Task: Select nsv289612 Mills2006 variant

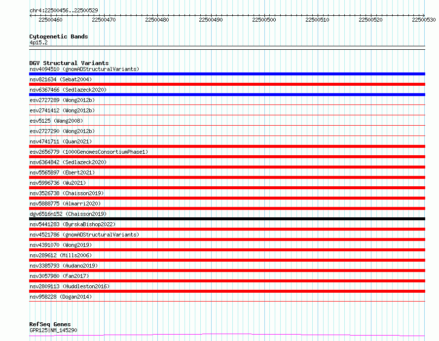Action: pyautogui.click(x=61, y=255)
